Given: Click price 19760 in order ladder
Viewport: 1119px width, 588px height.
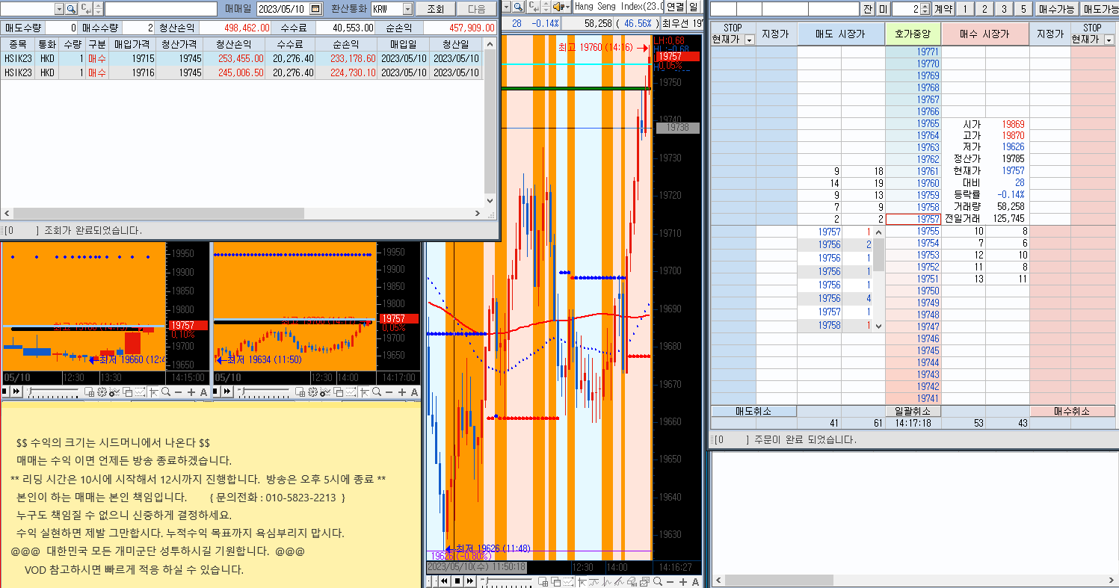Looking at the screenshot, I should (x=913, y=183).
